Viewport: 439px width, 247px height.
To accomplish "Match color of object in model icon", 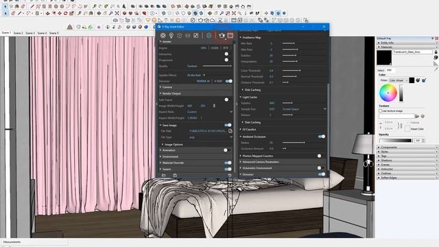I will click(418, 80).
